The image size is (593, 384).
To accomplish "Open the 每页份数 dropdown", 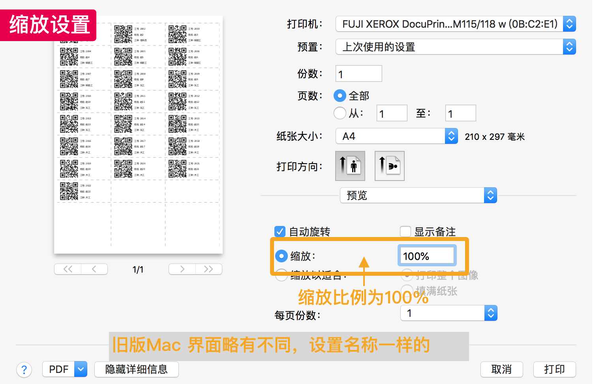I will point(449,313).
